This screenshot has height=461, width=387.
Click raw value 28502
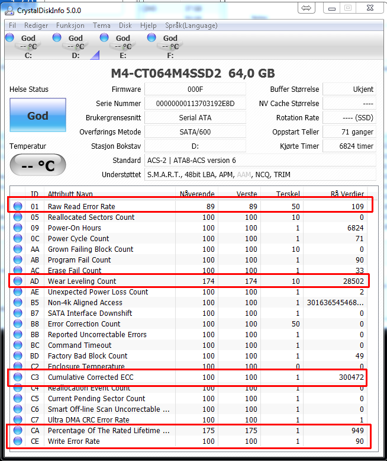tap(353, 281)
